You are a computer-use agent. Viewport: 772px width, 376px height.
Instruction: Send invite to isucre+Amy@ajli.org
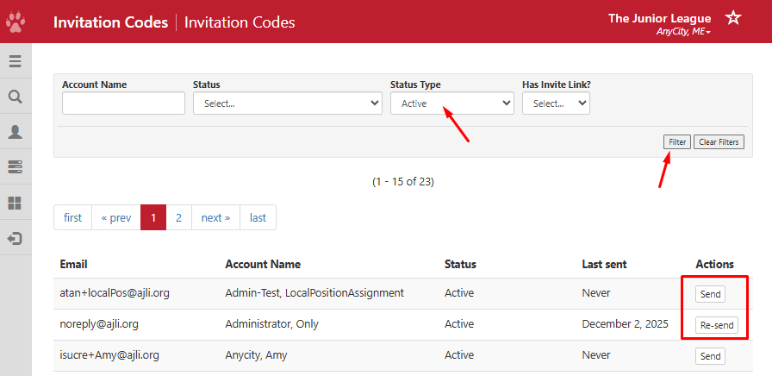tap(711, 356)
